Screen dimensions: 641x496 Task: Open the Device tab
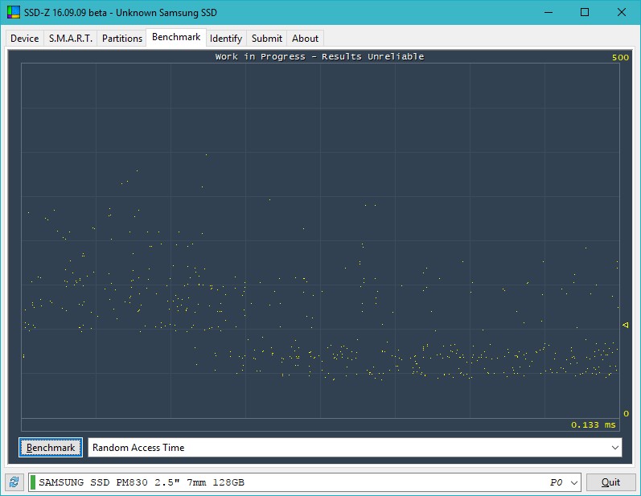[24, 39]
